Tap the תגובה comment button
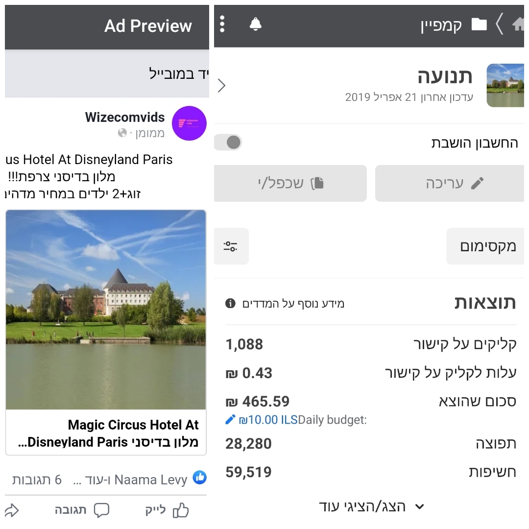Screen dimensions: 529x529 82,510
